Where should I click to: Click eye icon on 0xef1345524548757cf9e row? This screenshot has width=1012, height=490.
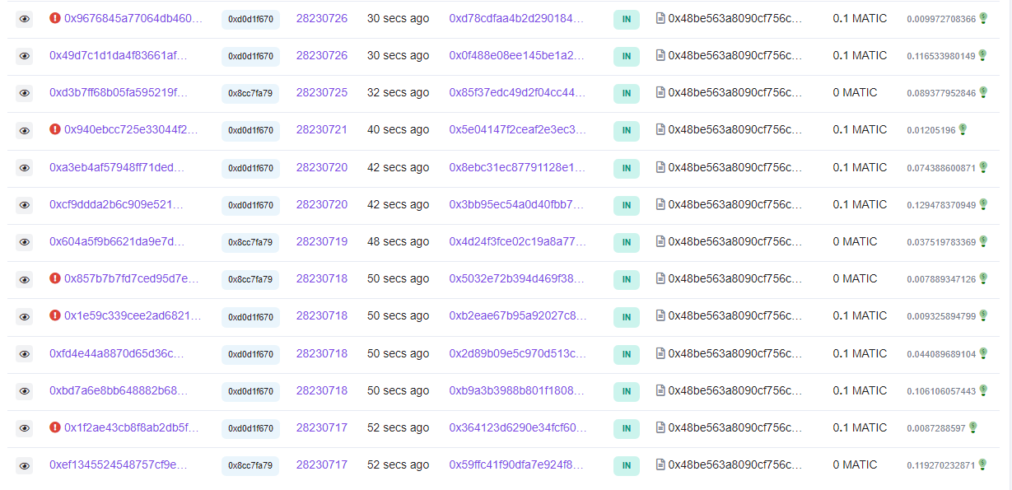[x=25, y=465]
